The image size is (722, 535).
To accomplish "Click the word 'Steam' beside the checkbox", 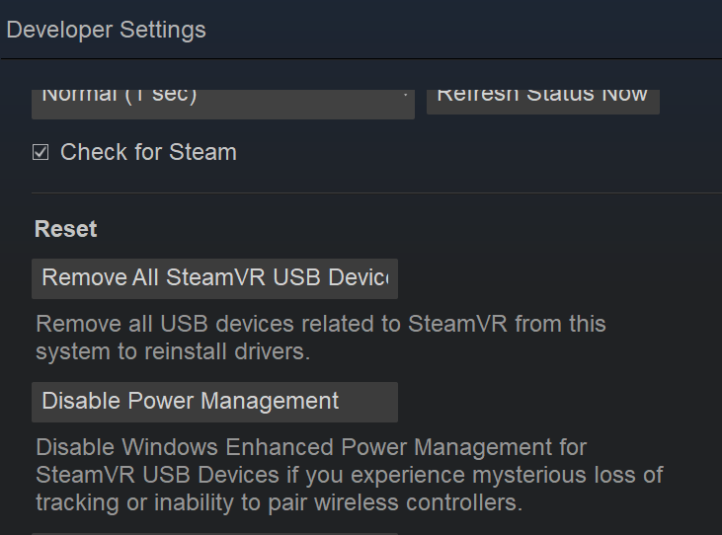I will pyautogui.click(x=203, y=152).
